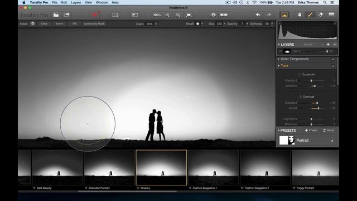Select the eraser tool
The height and width of the screenshot is (201, 357).
click(x=321, y=15)
